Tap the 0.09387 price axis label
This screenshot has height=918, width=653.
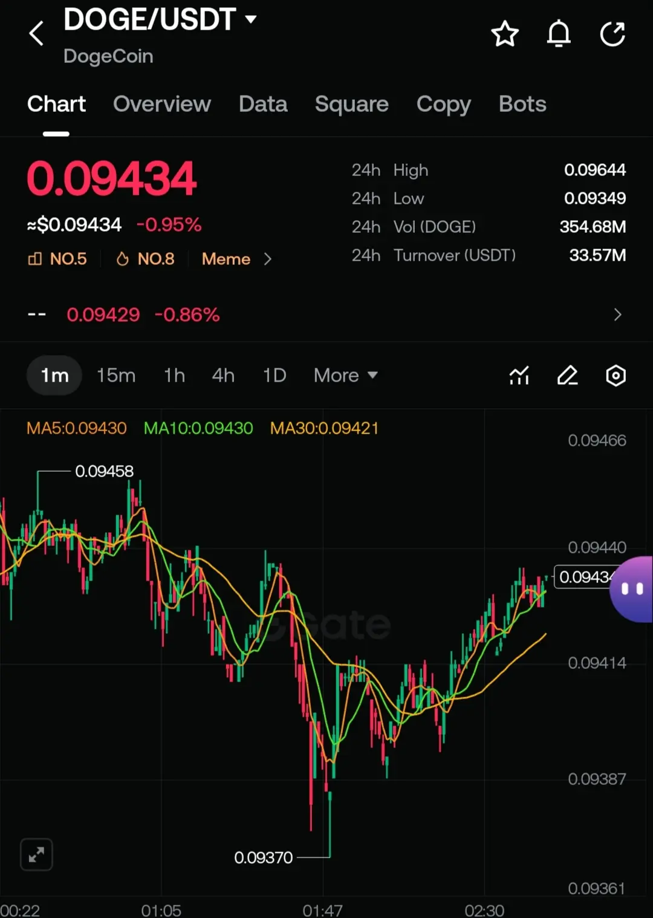(597, 779)
